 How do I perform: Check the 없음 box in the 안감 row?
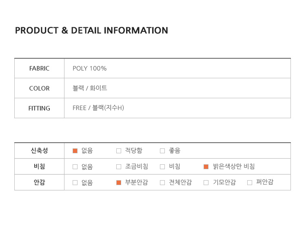point(75,183)
